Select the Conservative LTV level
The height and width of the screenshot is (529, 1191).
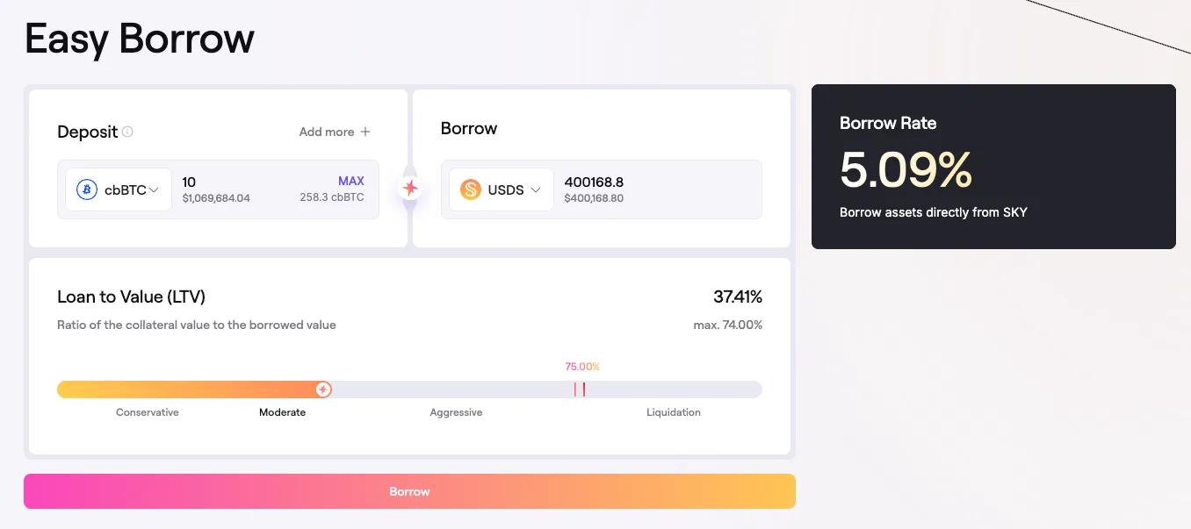(148, 412)
